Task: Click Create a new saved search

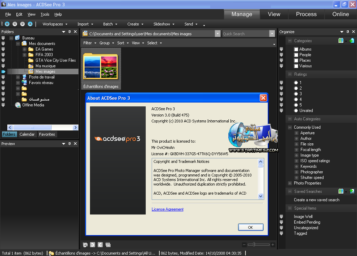Action: 317,200
